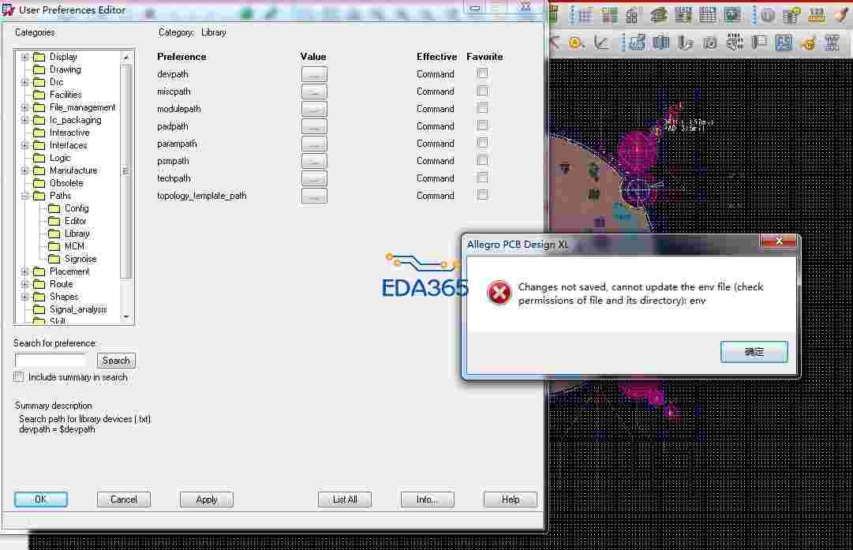Expand the Placement category node
853x550 pixels.
click(24, 271)
